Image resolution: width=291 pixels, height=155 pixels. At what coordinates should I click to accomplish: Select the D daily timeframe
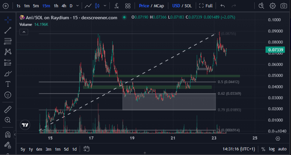pyautogui.click(x=71, y=6)
